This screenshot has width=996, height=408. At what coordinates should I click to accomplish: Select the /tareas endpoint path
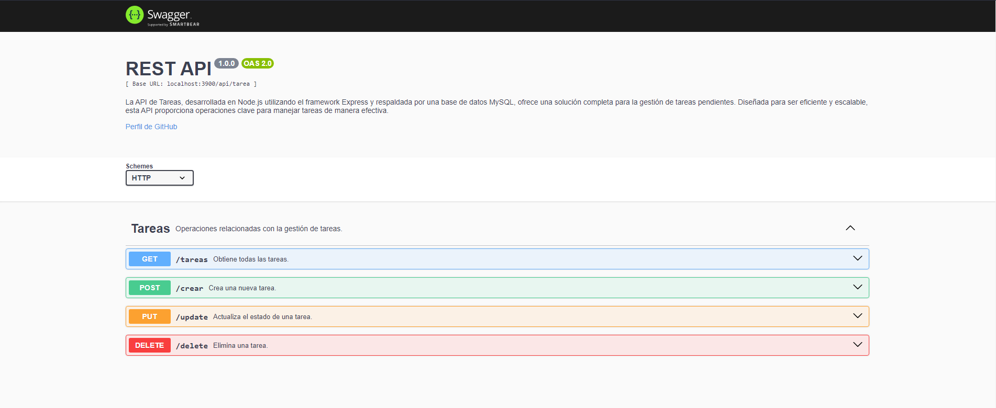[192, 259]
